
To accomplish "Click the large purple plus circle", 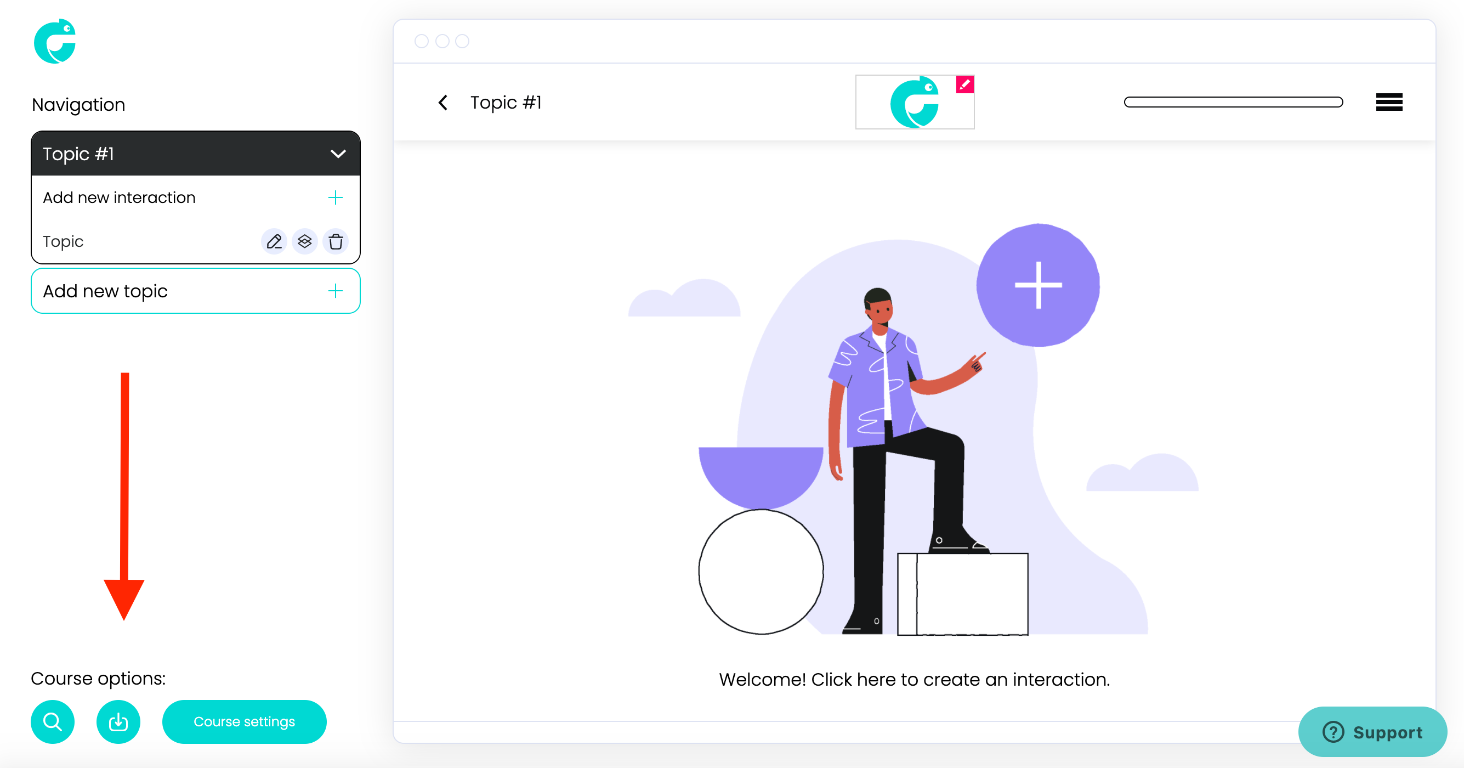I will pos(1039,285).
